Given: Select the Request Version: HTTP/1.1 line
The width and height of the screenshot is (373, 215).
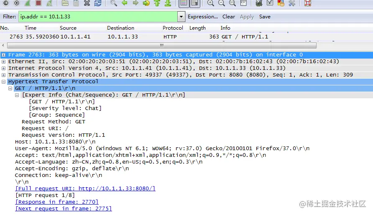Looking at the screenshot, I should pyautogui.click(x=63, y=135).
